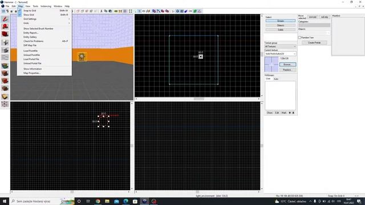
Task: Open Entity Report from Map menu
Action: [x=44, y=33]
